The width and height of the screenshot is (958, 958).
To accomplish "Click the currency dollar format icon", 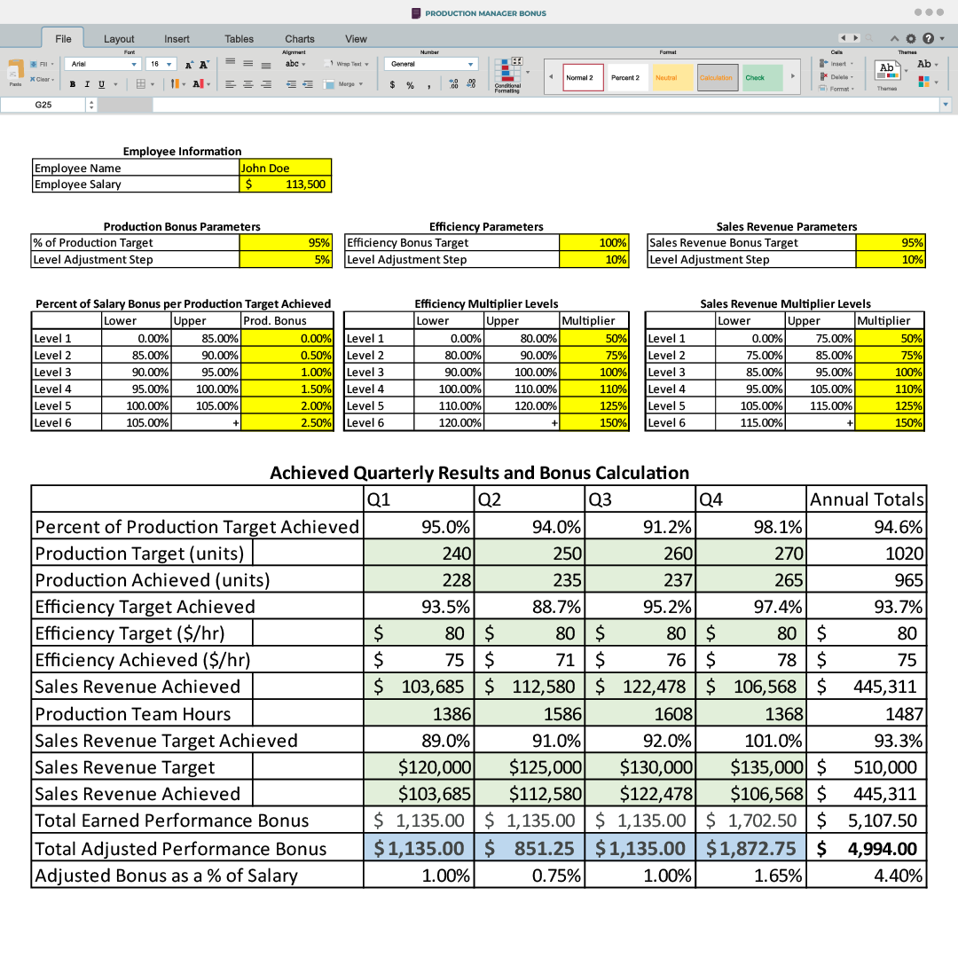I will click(x=392, y=85).
